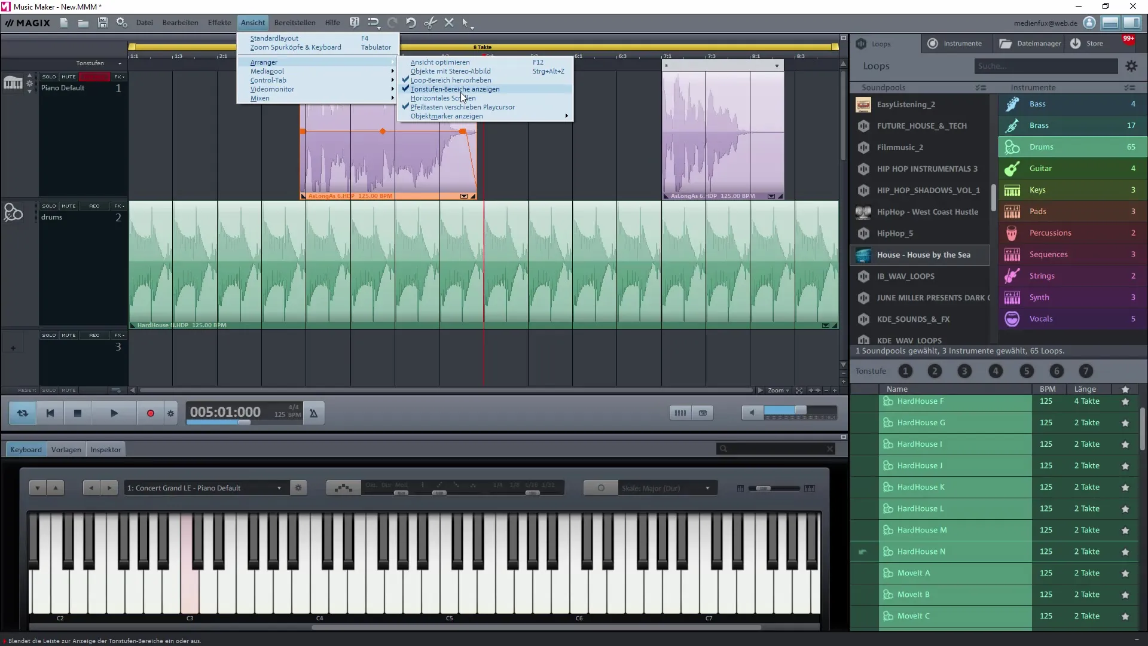The height and width of the screenshot is (646, 1148).
Task: Expand the Objektmarker anzeigen submenu
Action: [x=486, y=116]
